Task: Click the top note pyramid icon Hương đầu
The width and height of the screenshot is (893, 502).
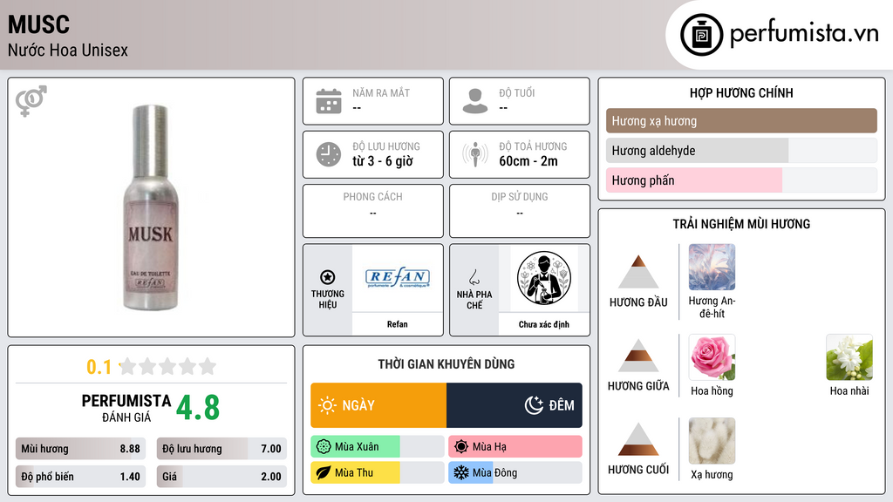Action: point(638,272)
